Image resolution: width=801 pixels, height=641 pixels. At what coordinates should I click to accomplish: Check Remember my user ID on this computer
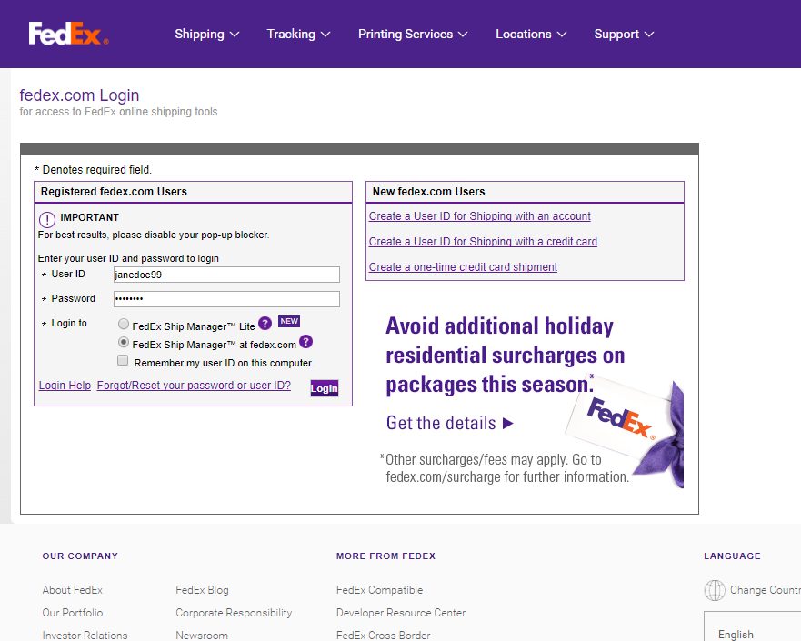point(123,361)
